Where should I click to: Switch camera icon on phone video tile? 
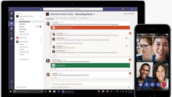coord(167,64)
